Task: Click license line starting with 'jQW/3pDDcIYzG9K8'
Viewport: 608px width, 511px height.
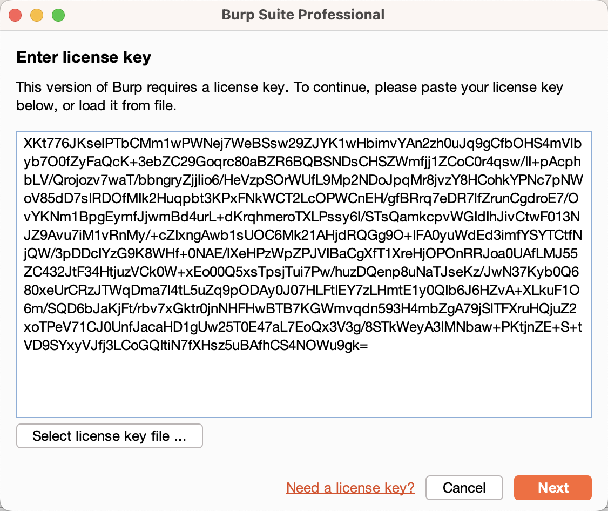Action: [x=301, y=253]
